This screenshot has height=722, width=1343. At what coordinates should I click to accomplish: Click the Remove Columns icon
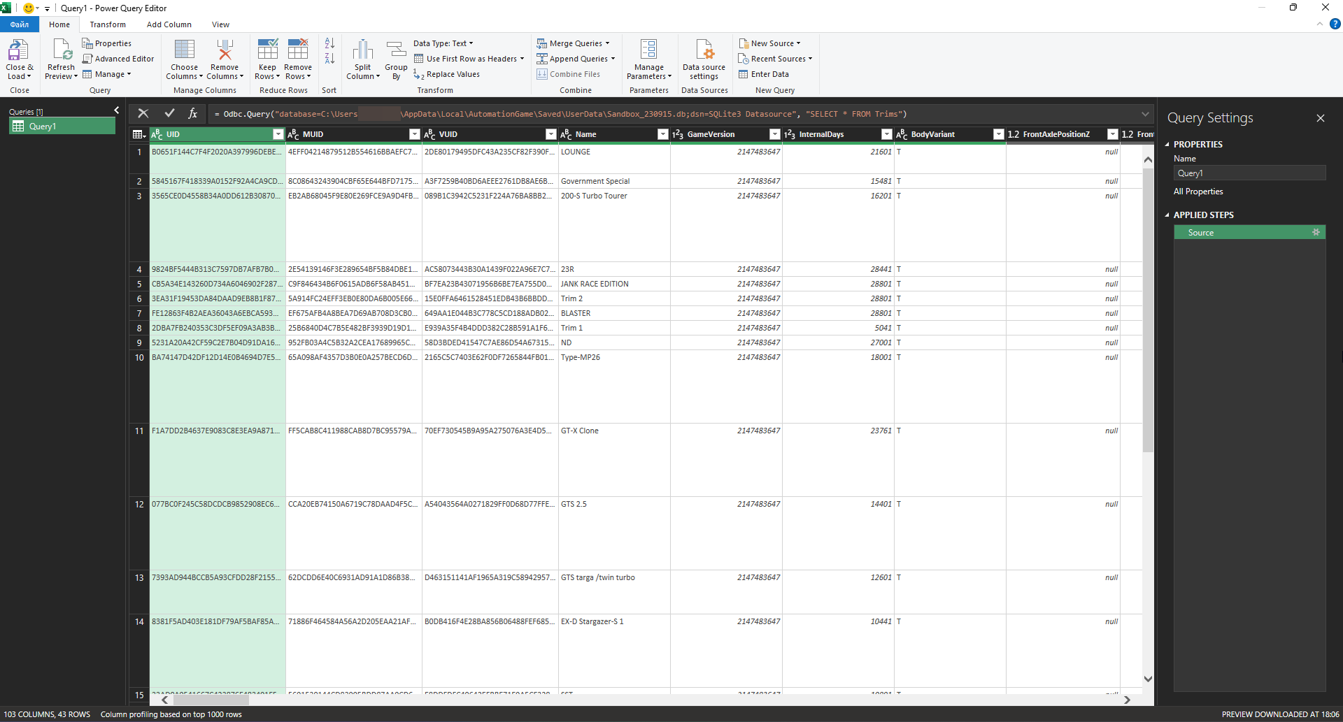click(x=225, y=52)
